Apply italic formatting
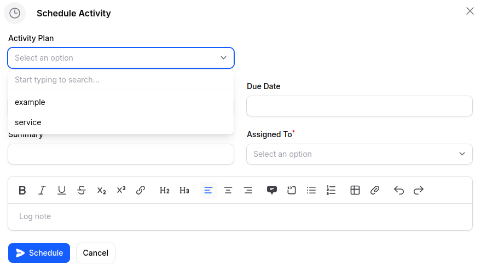Viewport: 481px width, 271px height. 42,190
